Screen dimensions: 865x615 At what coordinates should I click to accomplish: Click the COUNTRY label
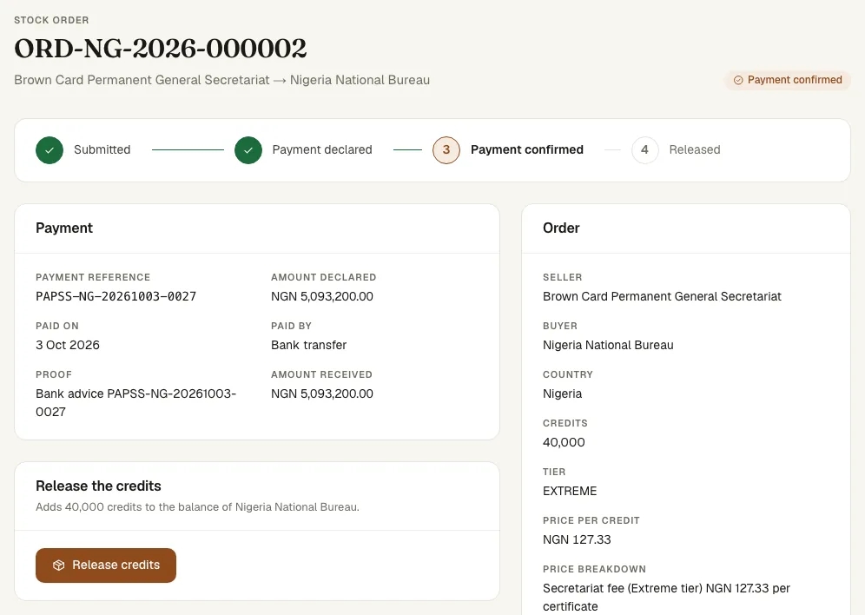[568, 374]
